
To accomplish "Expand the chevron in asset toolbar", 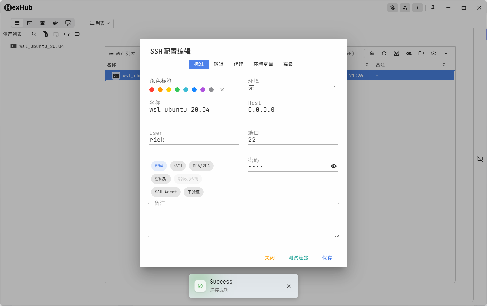I will [446, 53].
